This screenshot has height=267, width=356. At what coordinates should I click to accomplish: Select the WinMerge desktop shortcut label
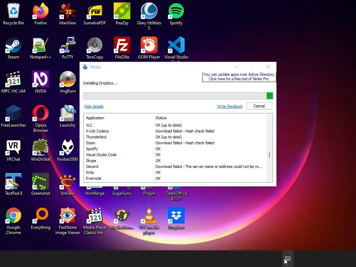95,193
